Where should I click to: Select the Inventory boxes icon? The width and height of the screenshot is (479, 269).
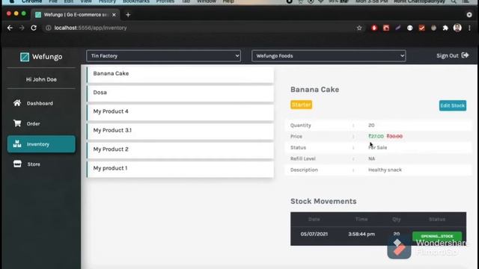click(17, 144)
